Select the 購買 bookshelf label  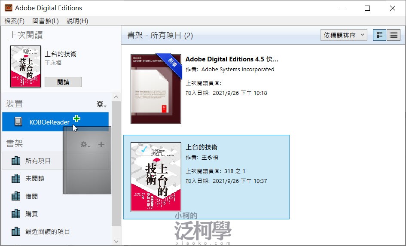[32, 214]
